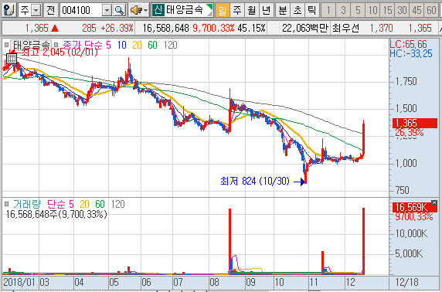Click the current price 1,365 in the quote bar
Image resolution: width=442 pixels, height=292 pixels.
(36, 28)
